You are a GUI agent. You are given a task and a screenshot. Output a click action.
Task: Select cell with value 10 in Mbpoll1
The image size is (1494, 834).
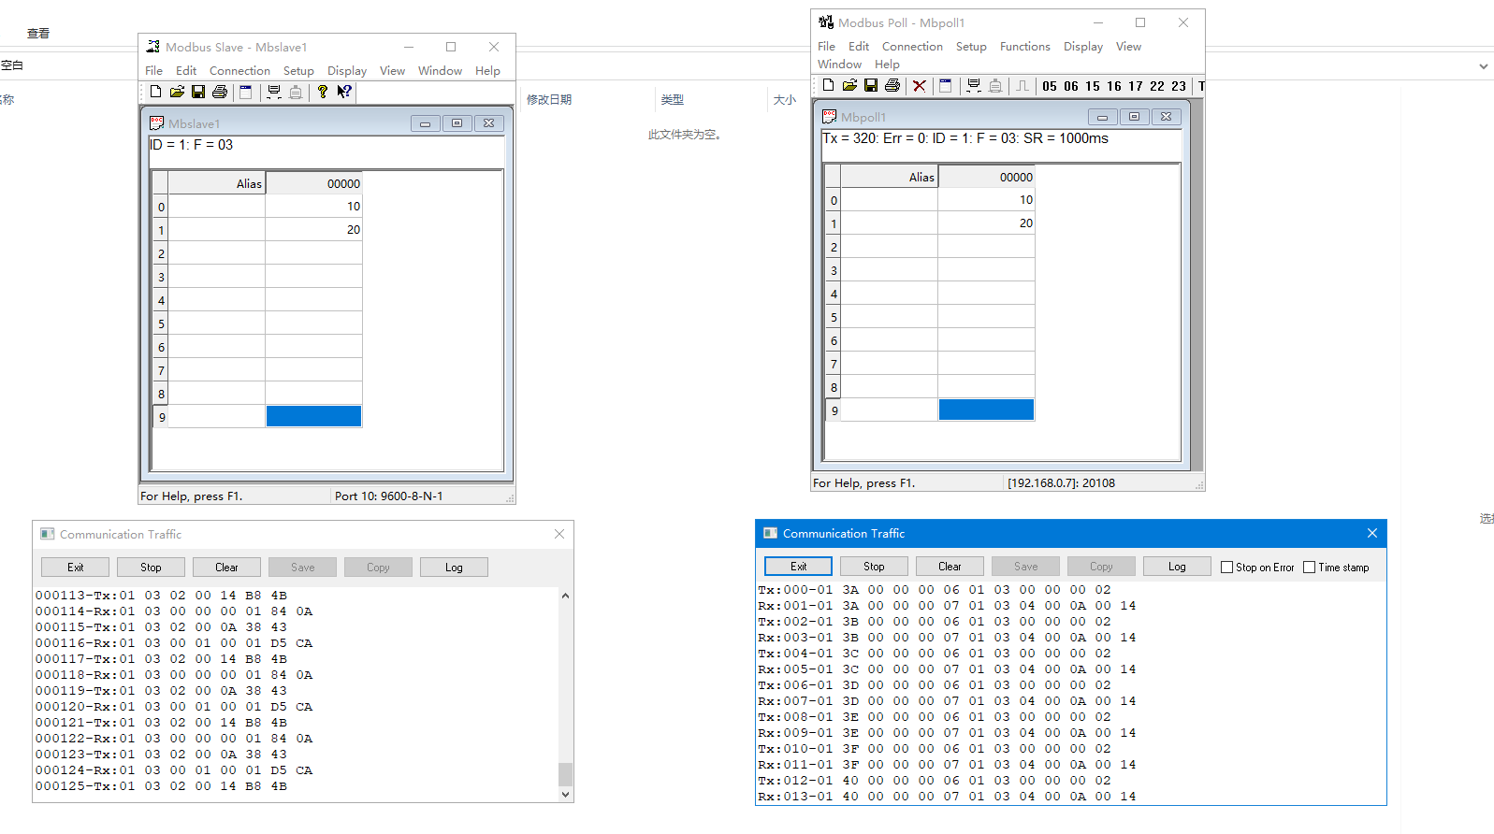click(x=986, y=199)
